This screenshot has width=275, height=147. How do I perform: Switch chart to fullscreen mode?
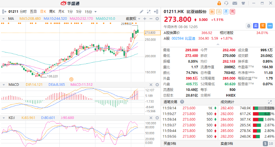(148, 12)
